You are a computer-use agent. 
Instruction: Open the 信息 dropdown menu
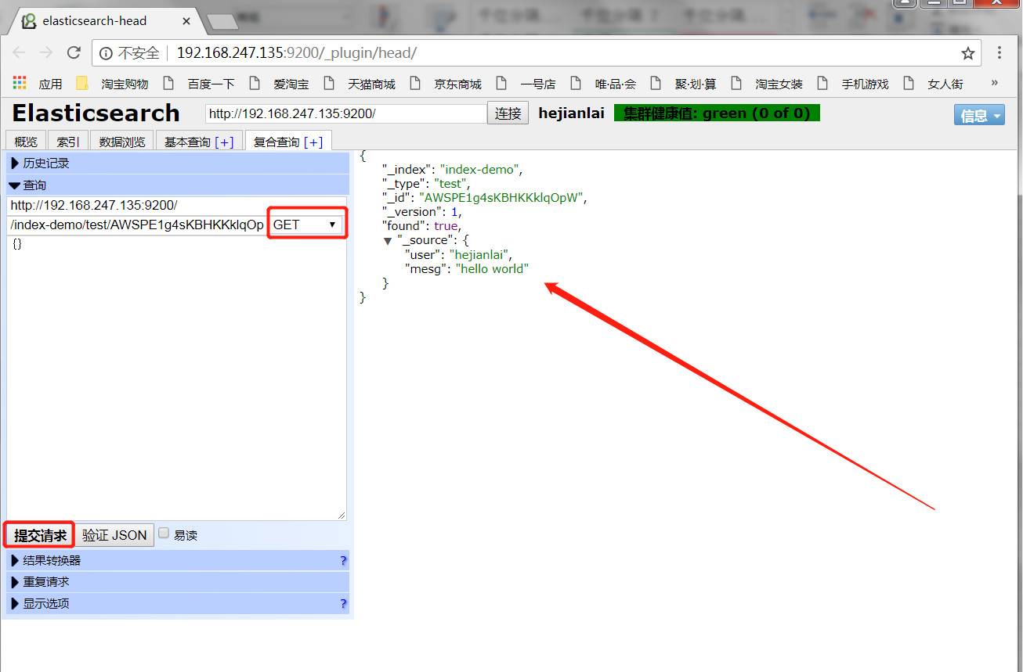click(978, 116)
